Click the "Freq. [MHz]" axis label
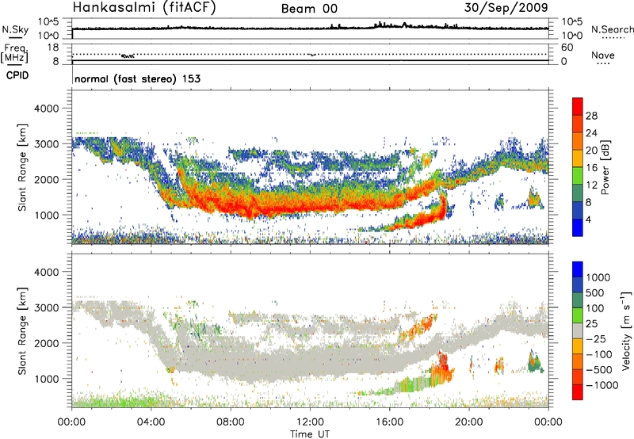Screen dimensions: 634x439 point(14,53)
